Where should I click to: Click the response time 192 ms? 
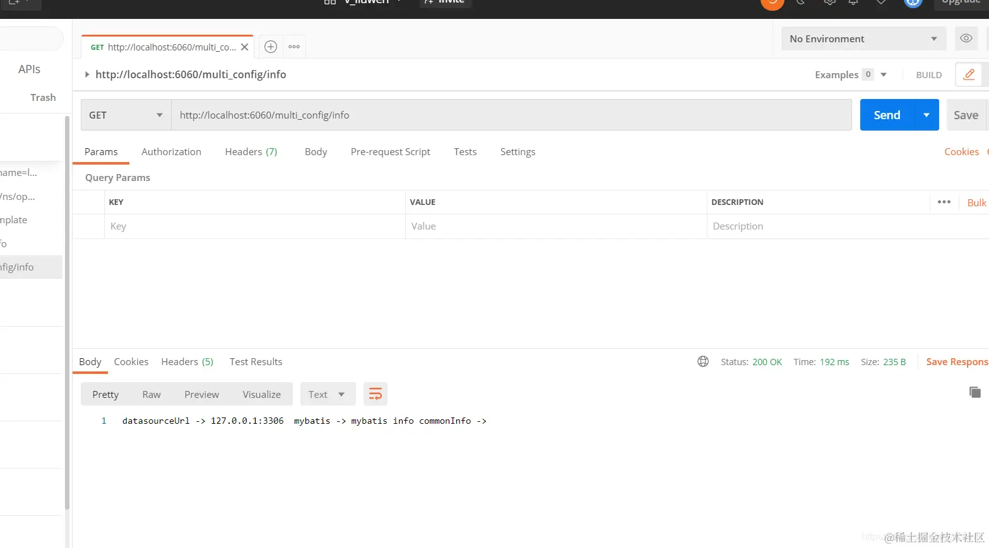[834, 362]
